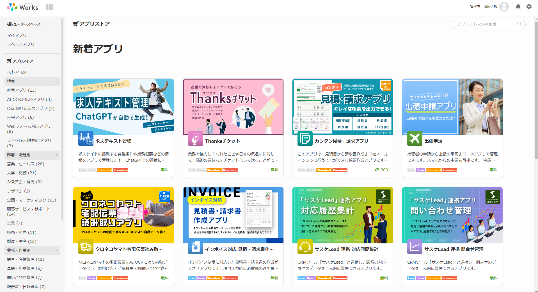
Task: Select 問い合わせ管理 (7) category
Action: click(24, 277)
